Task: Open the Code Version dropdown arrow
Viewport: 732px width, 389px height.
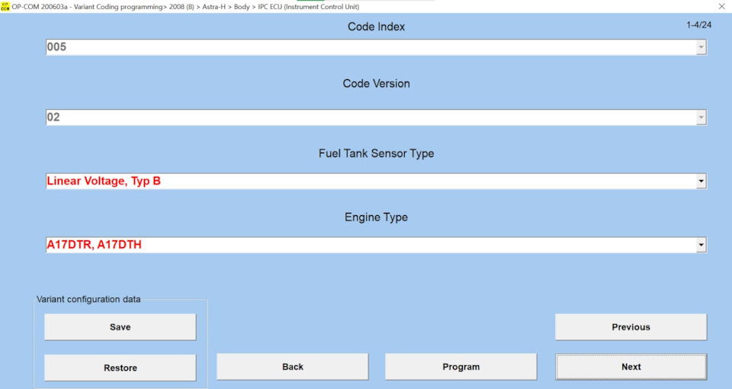Action: pyautogui.click(x=701, y=117)
